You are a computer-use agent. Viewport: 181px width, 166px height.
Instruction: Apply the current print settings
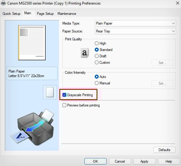point(144,161)
